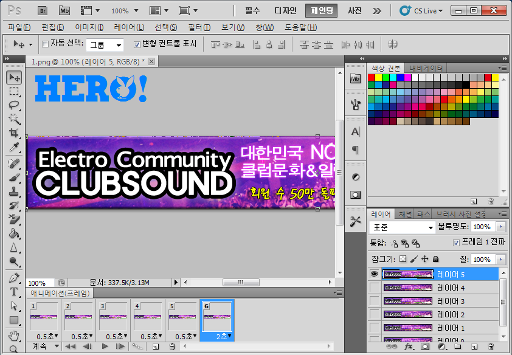This screenshot has height=355, width=512.
Task: Select the Lasso tool
Action: (14, 105)
